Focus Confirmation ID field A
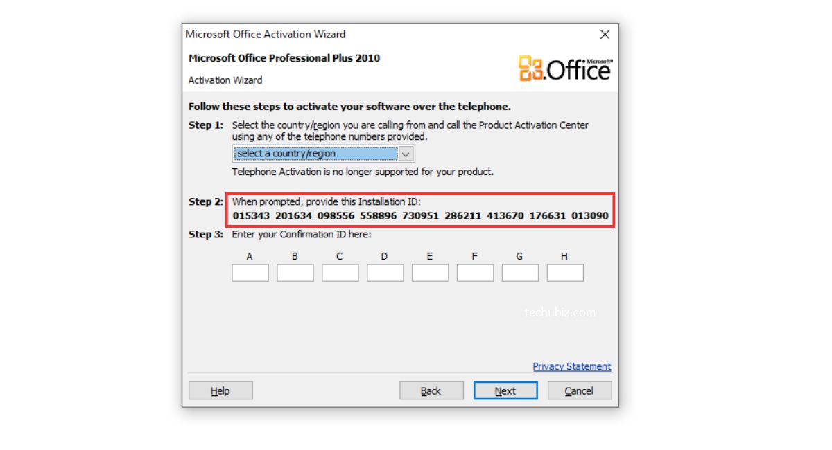832x450 pixels. click(x=250, y=273)
